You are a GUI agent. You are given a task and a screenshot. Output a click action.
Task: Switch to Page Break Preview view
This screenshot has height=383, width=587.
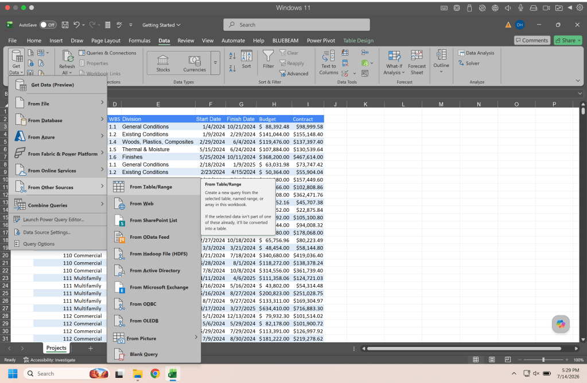click(508, 360)
